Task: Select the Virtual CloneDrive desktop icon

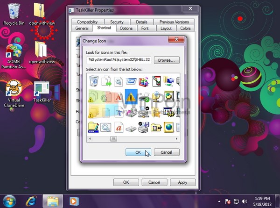Action: 14,93
